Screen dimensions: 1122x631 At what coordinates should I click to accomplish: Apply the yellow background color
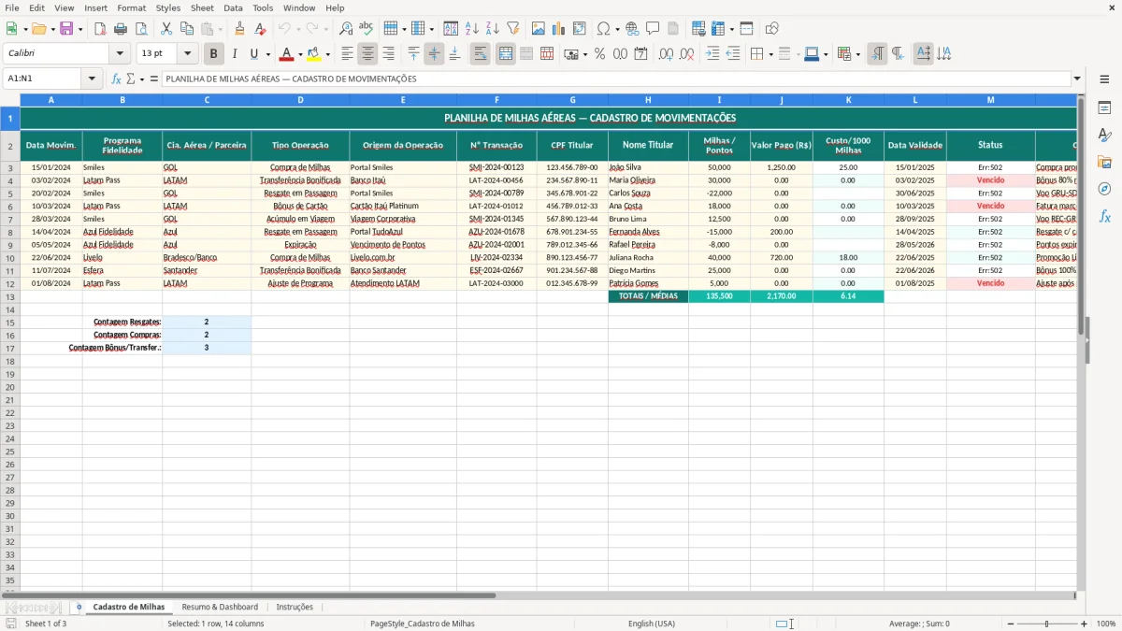click(314, 54)
